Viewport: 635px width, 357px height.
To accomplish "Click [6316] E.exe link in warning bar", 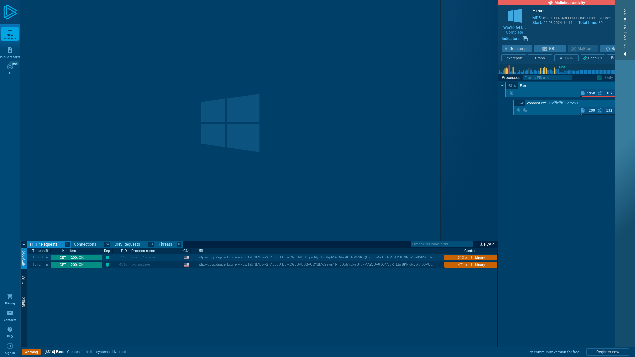I will [x=55, y=352].
